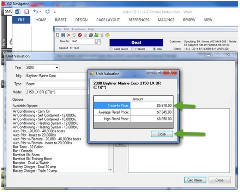Click the Save icon in Word's quick access toolbar
Viewport: 240px width, 192px height.
click(x=26, y=12)
